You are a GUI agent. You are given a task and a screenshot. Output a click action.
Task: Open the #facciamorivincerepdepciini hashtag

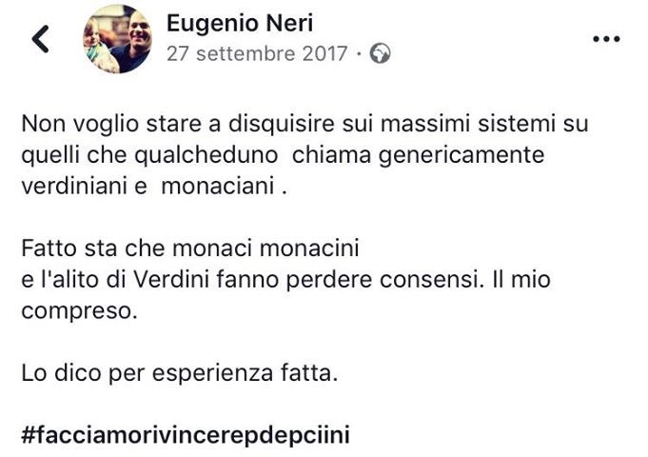[x=187, y=435]
